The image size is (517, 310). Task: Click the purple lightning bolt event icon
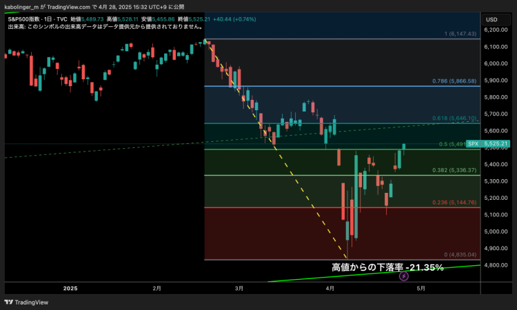[403, 276]
